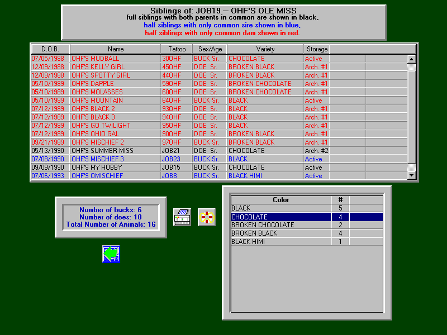
Task: Click tattoo cell 30OHF
Action: point(177,59)
